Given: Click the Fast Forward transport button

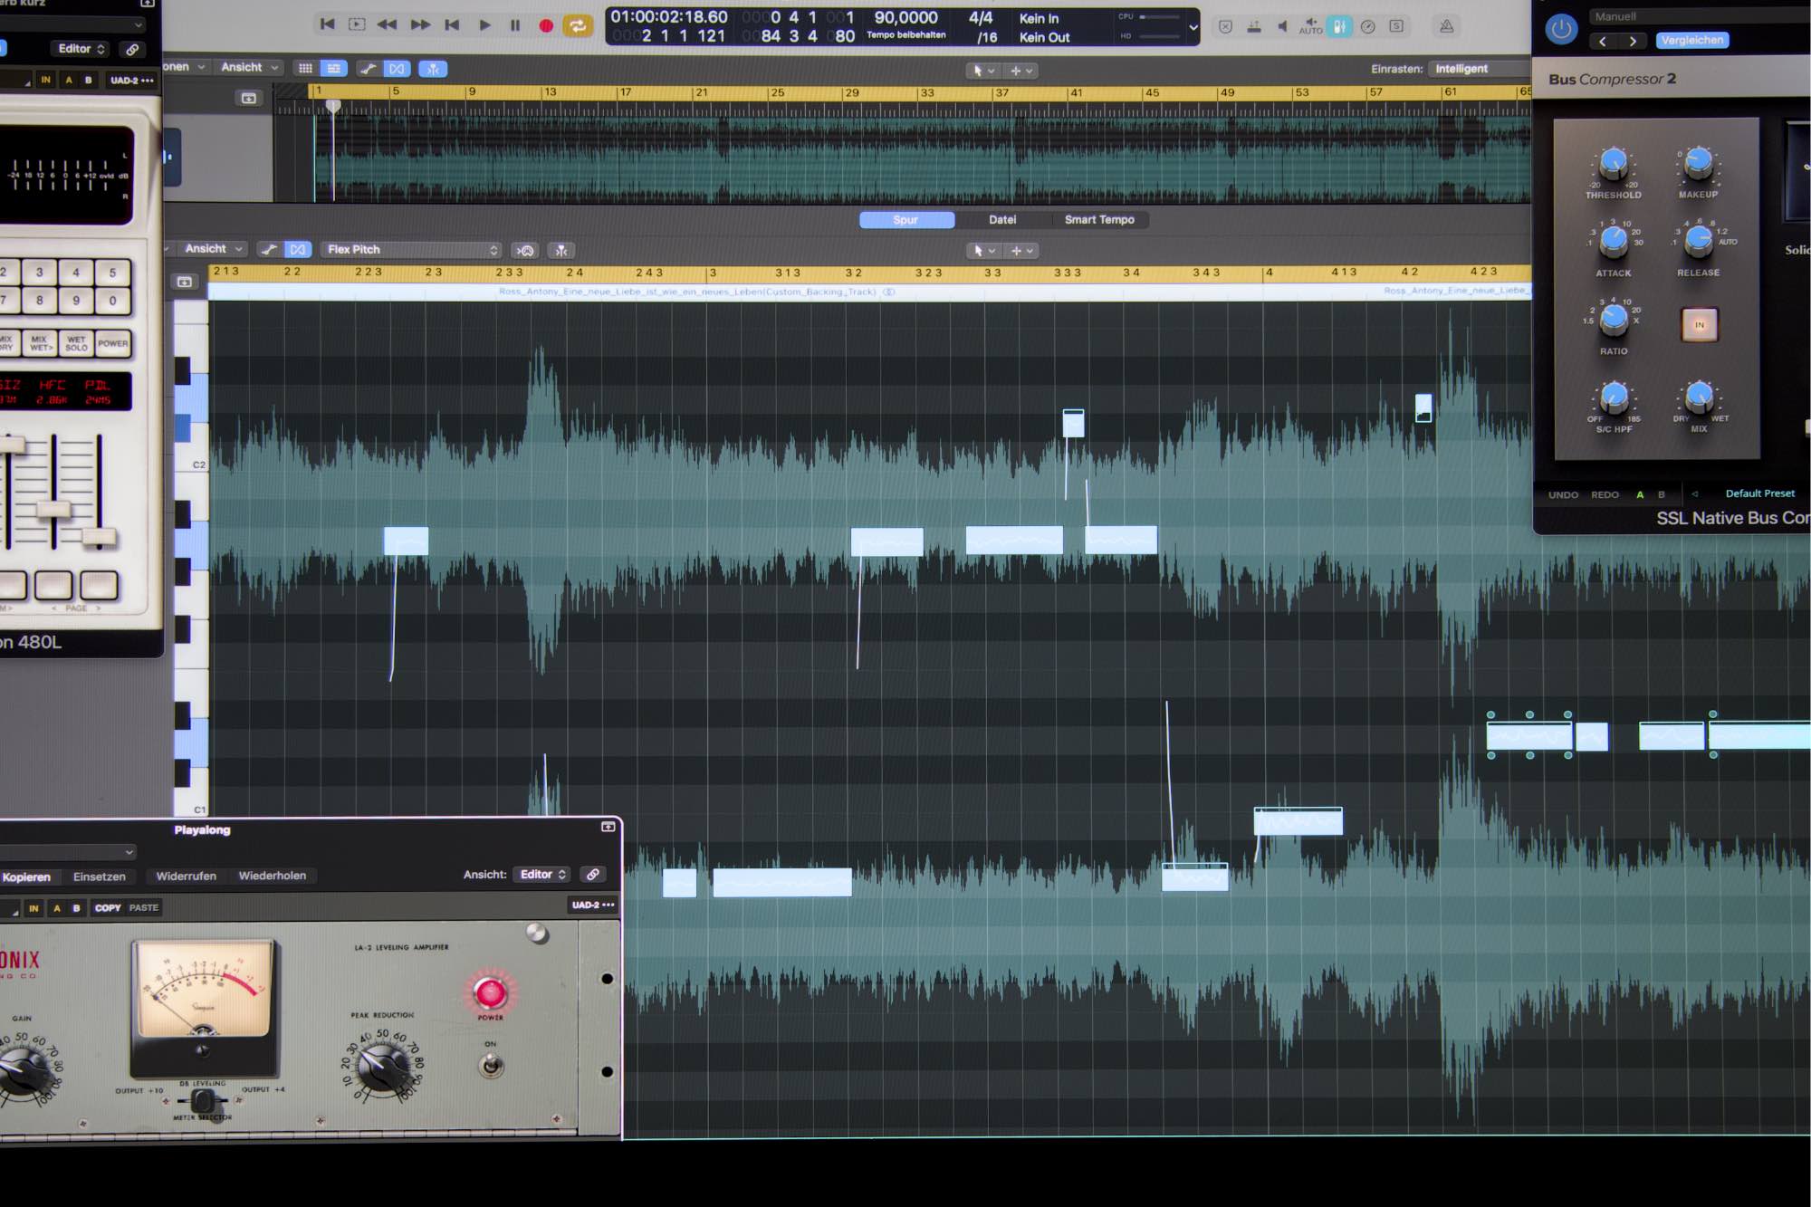Looking at the screenshot, I should pos(420,24).
